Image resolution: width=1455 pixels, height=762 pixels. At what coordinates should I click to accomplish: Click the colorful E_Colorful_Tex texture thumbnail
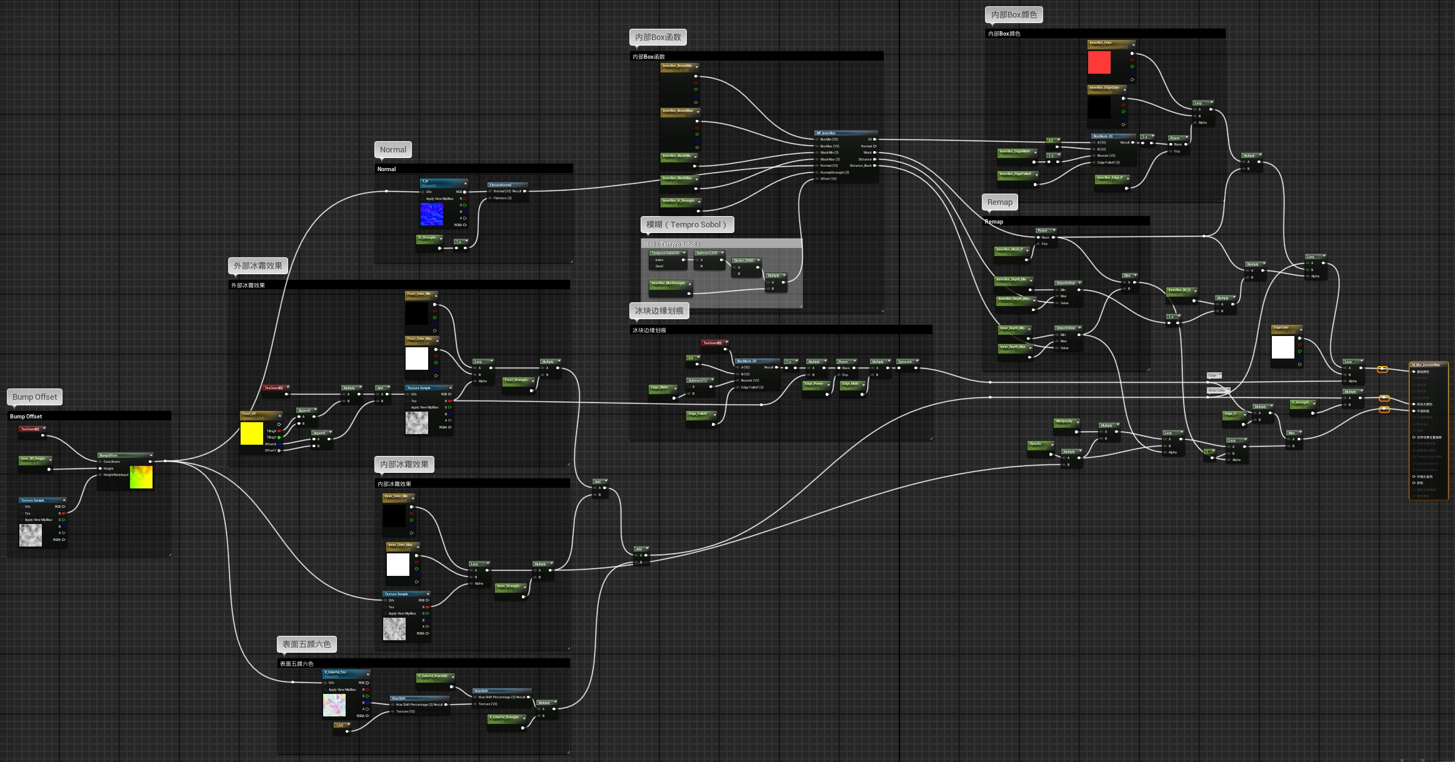pos(334,705)
